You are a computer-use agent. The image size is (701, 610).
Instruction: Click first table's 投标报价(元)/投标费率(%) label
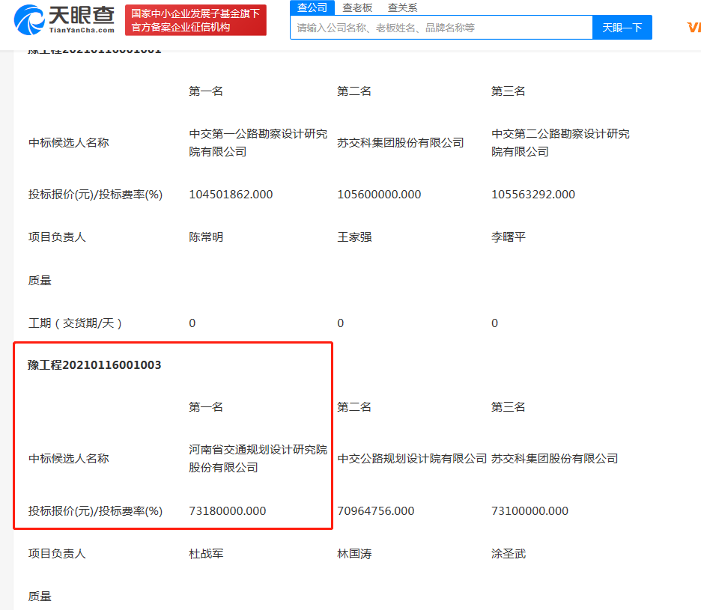click(95, 195)
